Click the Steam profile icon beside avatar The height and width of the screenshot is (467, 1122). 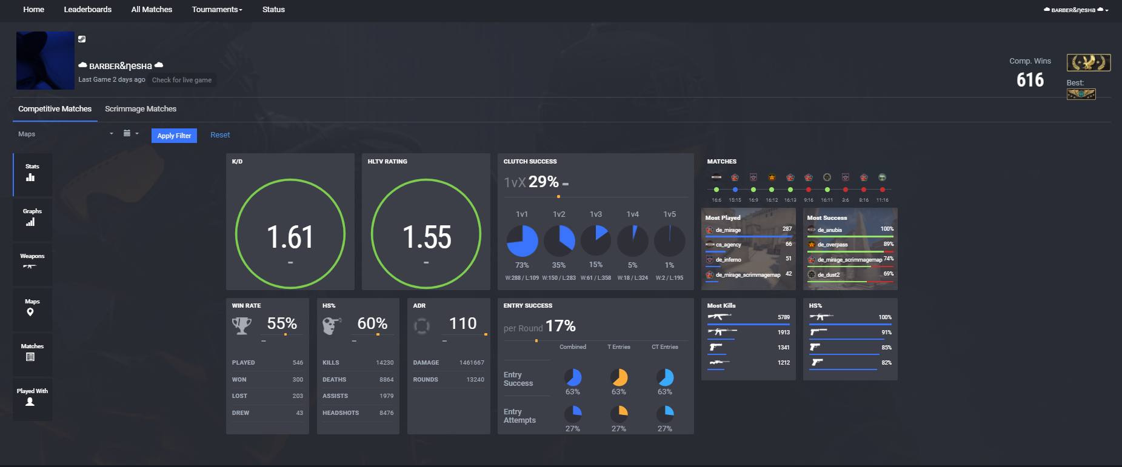pyautogui.click(x=82, y=39)
